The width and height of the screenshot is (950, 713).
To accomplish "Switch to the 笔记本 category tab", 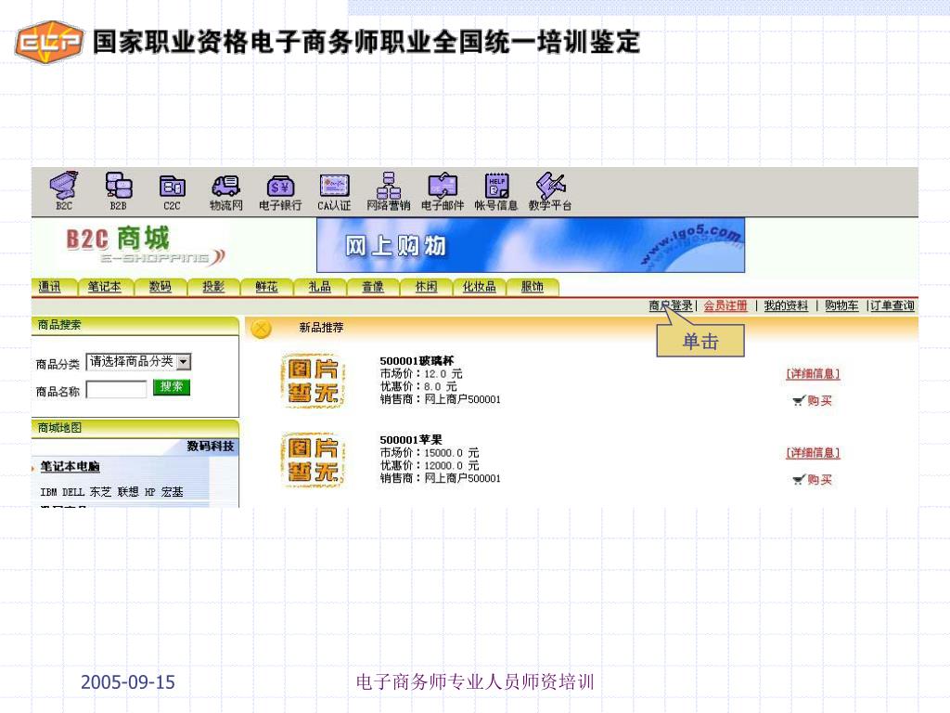I will pos(104,287).
